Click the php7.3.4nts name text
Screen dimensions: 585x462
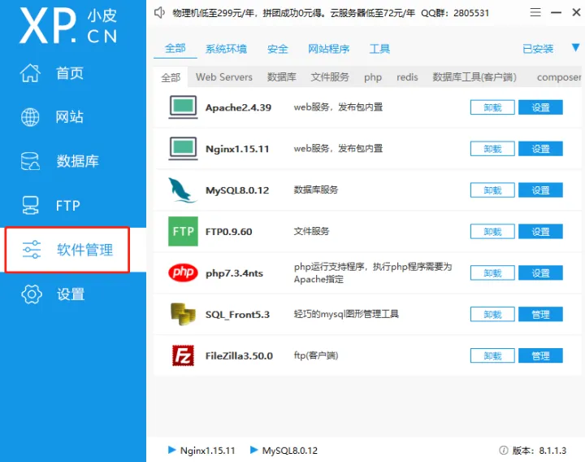coord(234,273)
